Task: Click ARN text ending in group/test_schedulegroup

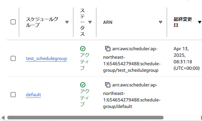Action: [x=132, y=59]
